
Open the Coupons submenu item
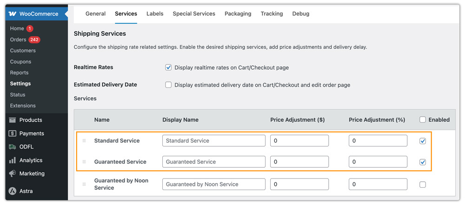20,62
